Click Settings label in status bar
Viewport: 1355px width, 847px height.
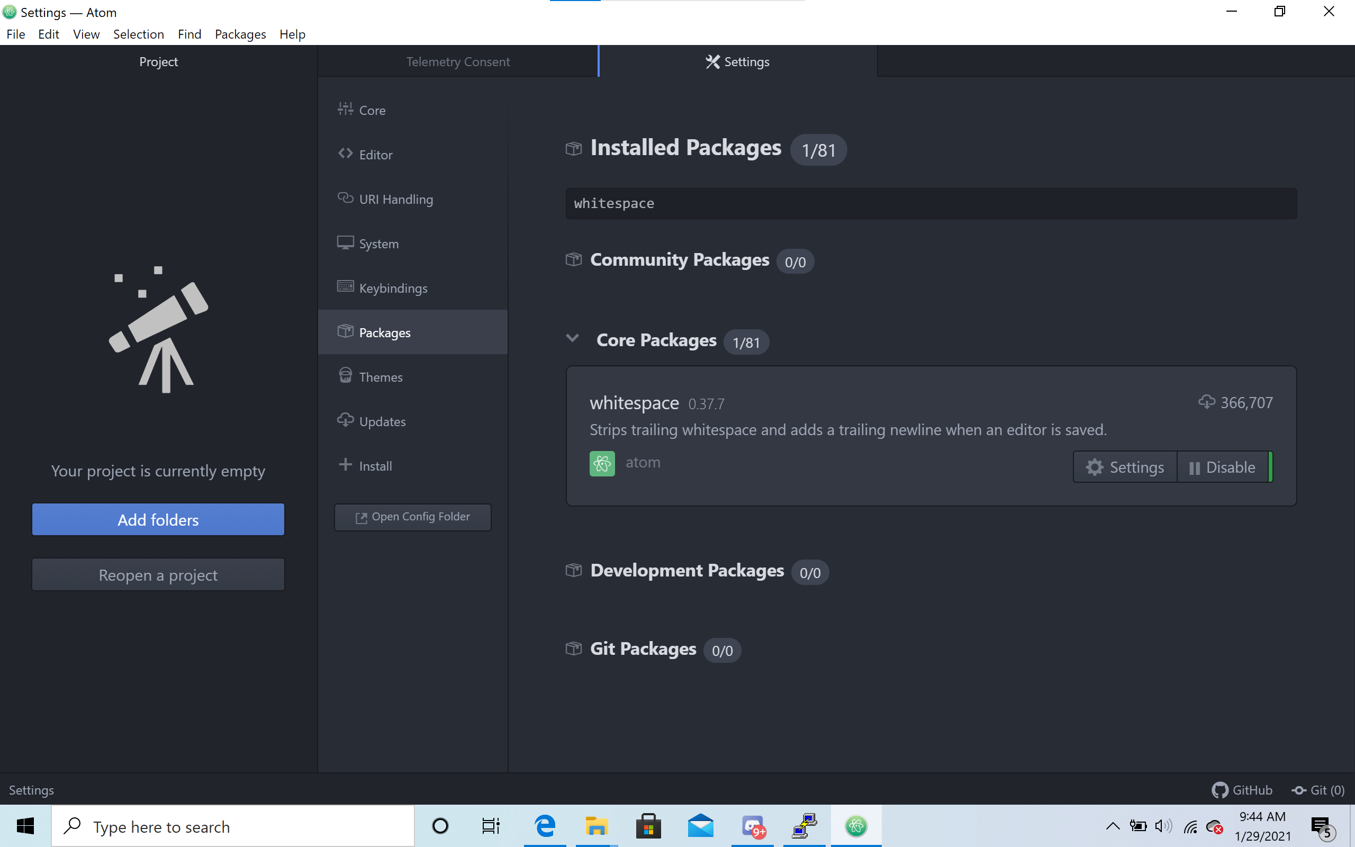[31, 790]
